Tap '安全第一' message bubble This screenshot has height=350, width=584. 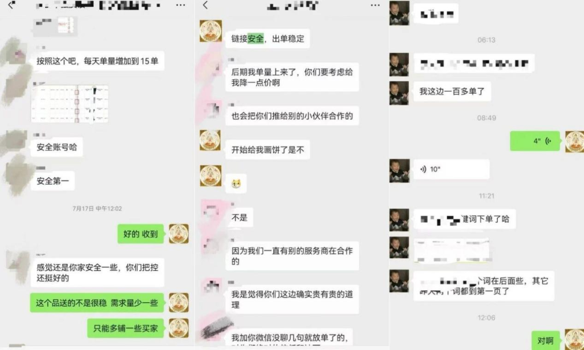coord(52,181)
